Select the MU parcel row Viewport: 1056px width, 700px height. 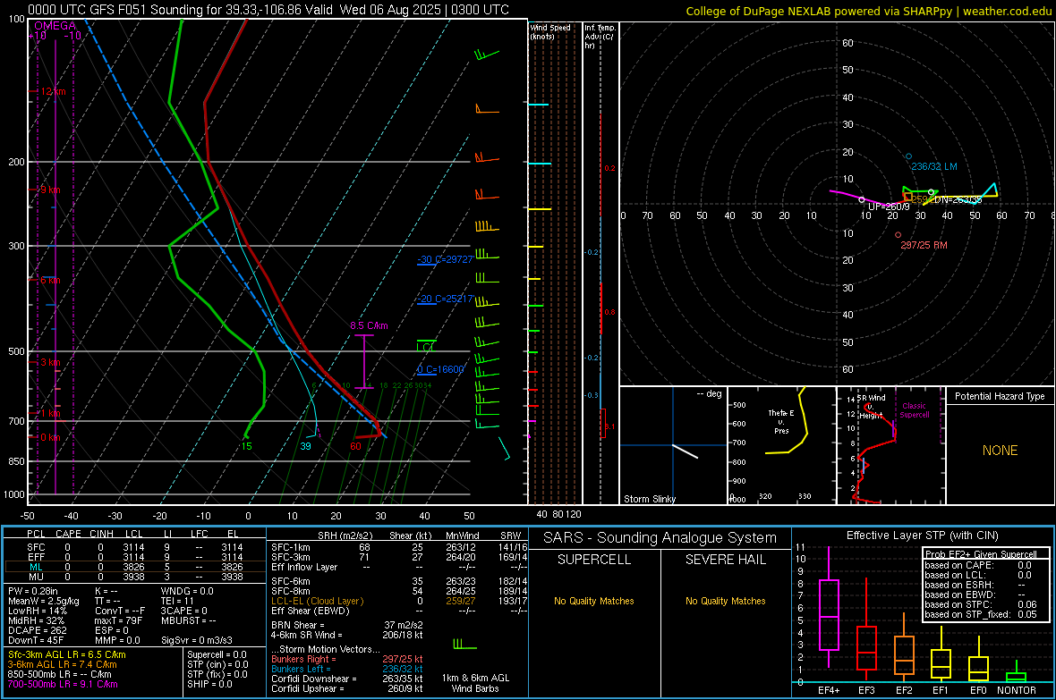(x=135, y=577)
